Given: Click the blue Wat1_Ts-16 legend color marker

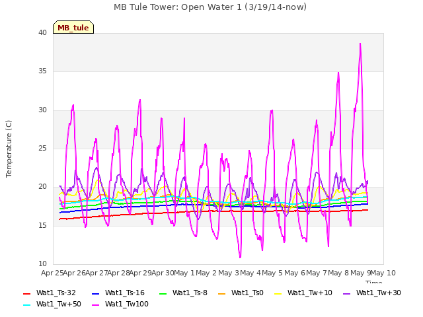Looking at the screenshot, I should tap(95, 293).
